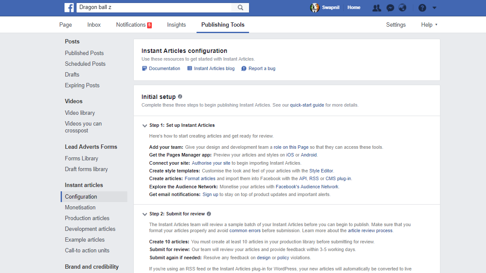
Task: Click Authorise your site link
Action: pyautogui.click(x=211, y=163)
